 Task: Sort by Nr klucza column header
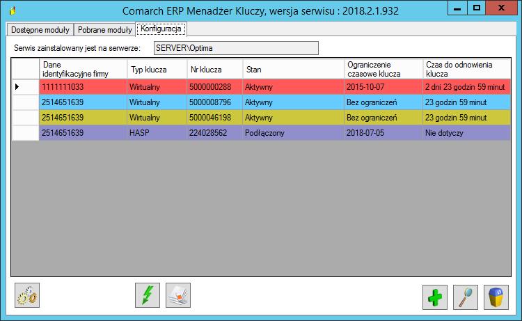pos(215,69)
